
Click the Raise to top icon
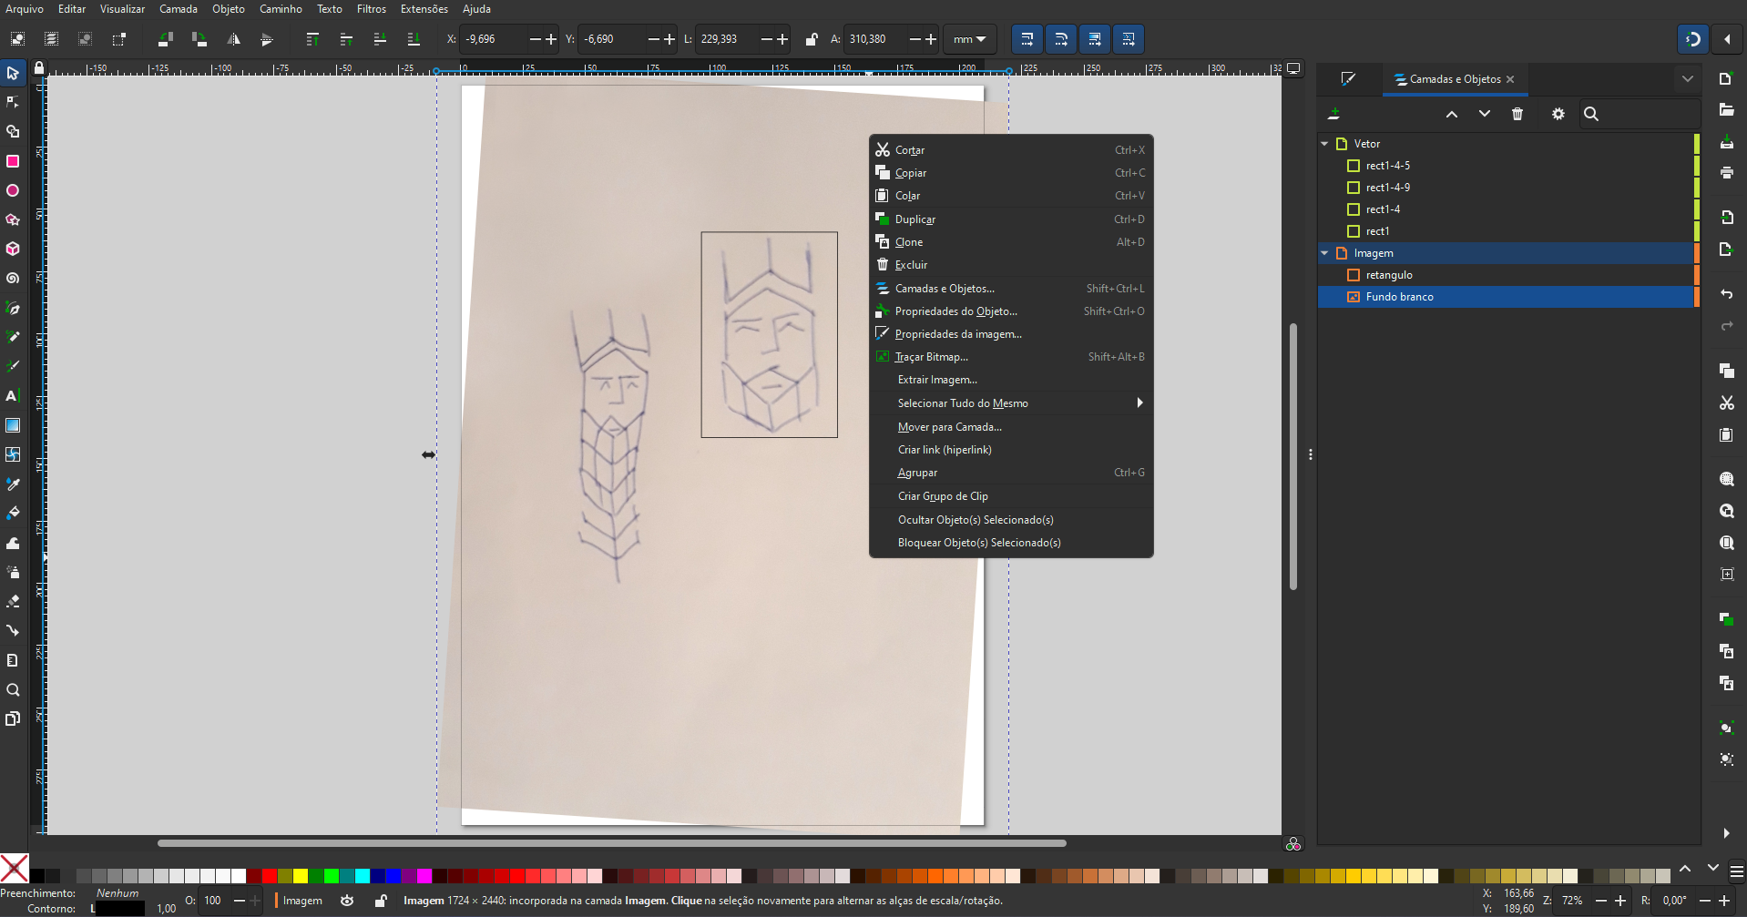(312, 39)
